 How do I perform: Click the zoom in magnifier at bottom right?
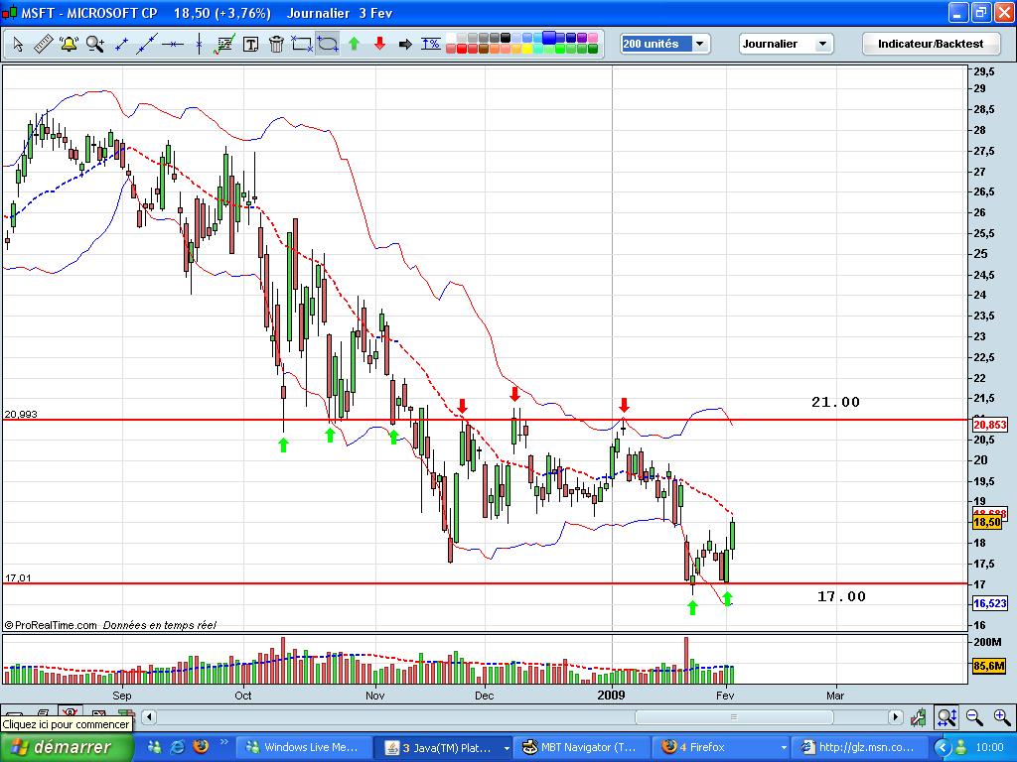[x=1002, y=716]
